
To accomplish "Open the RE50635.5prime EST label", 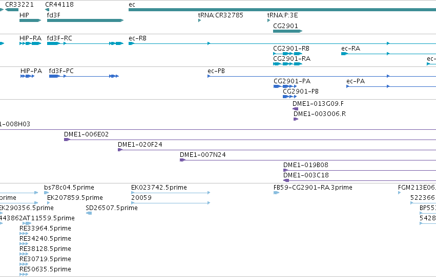I will coord(45,269).
